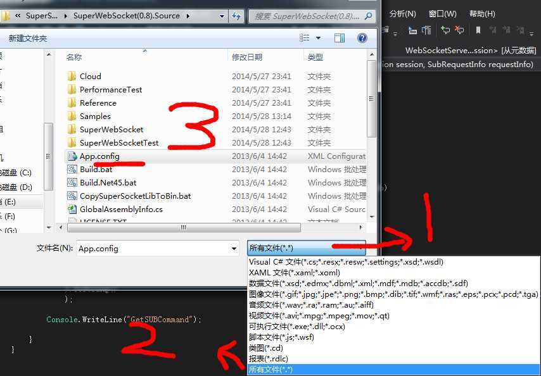Click the 2014/5/28 13:14 date of Samples

point(262,116)
